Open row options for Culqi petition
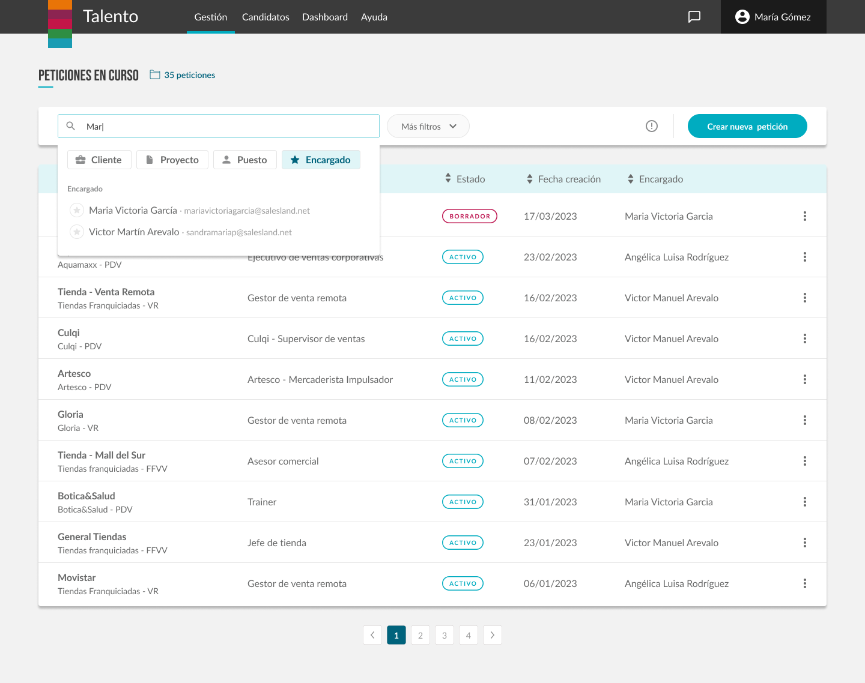 click(x=804, y=338)
